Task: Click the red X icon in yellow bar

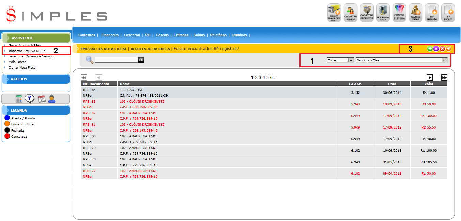Action: pos(442,49)
